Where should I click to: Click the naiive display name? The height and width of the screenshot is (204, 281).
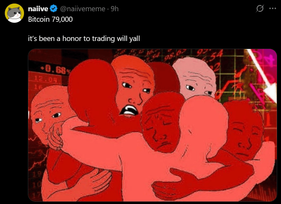pos(38,9)
